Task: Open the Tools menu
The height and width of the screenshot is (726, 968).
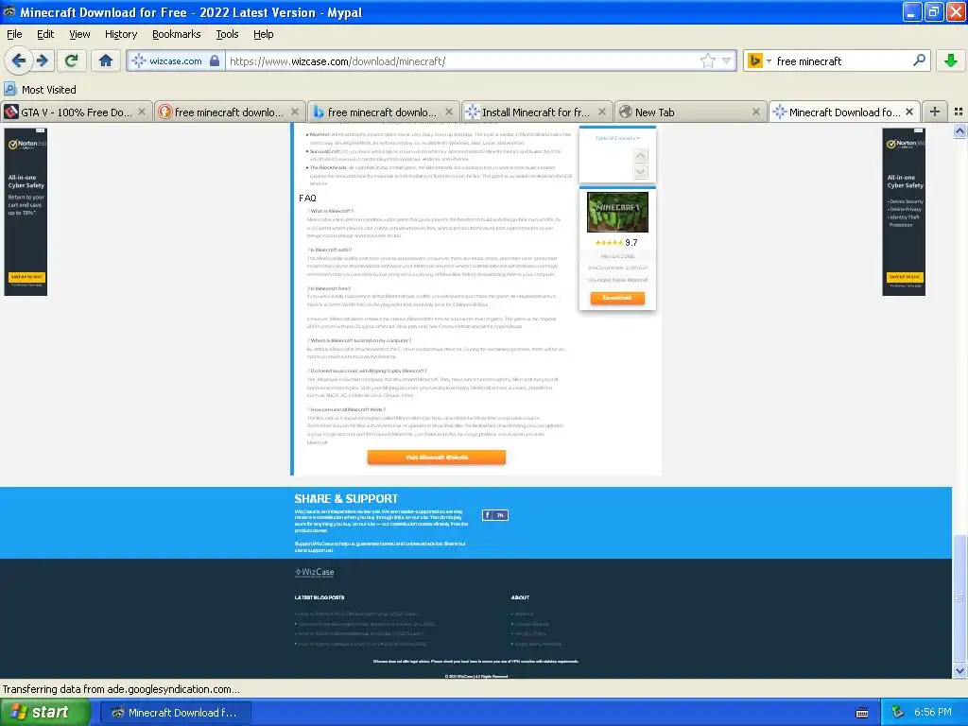Action: (x=227, y=34)
